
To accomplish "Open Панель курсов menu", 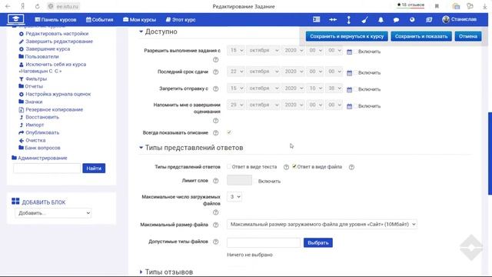I will pyautogui.click(x=55, y=20).
